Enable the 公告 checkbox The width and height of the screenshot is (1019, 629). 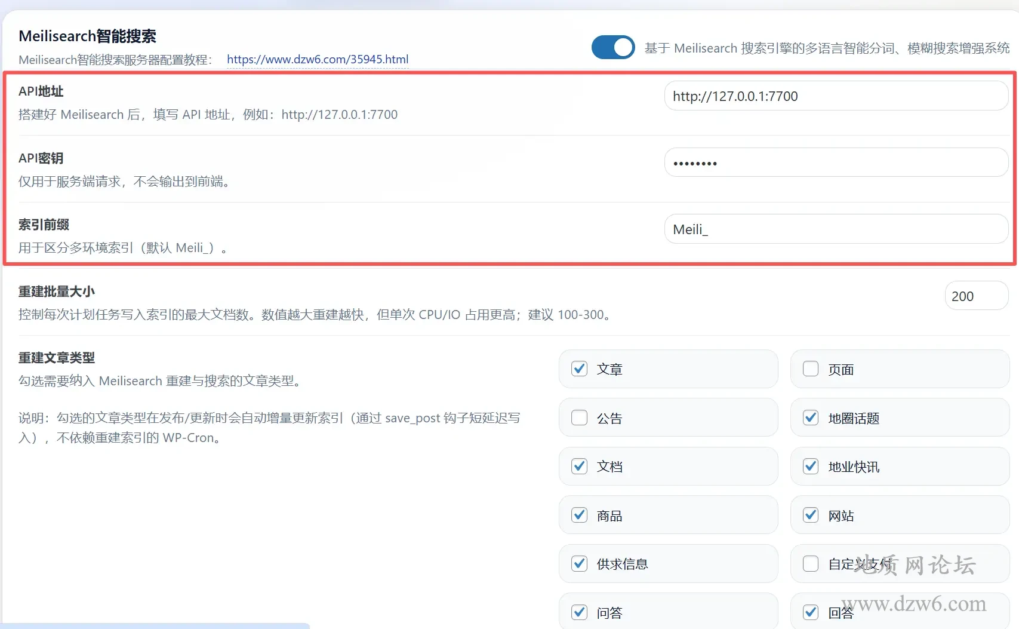pos(578,418)
